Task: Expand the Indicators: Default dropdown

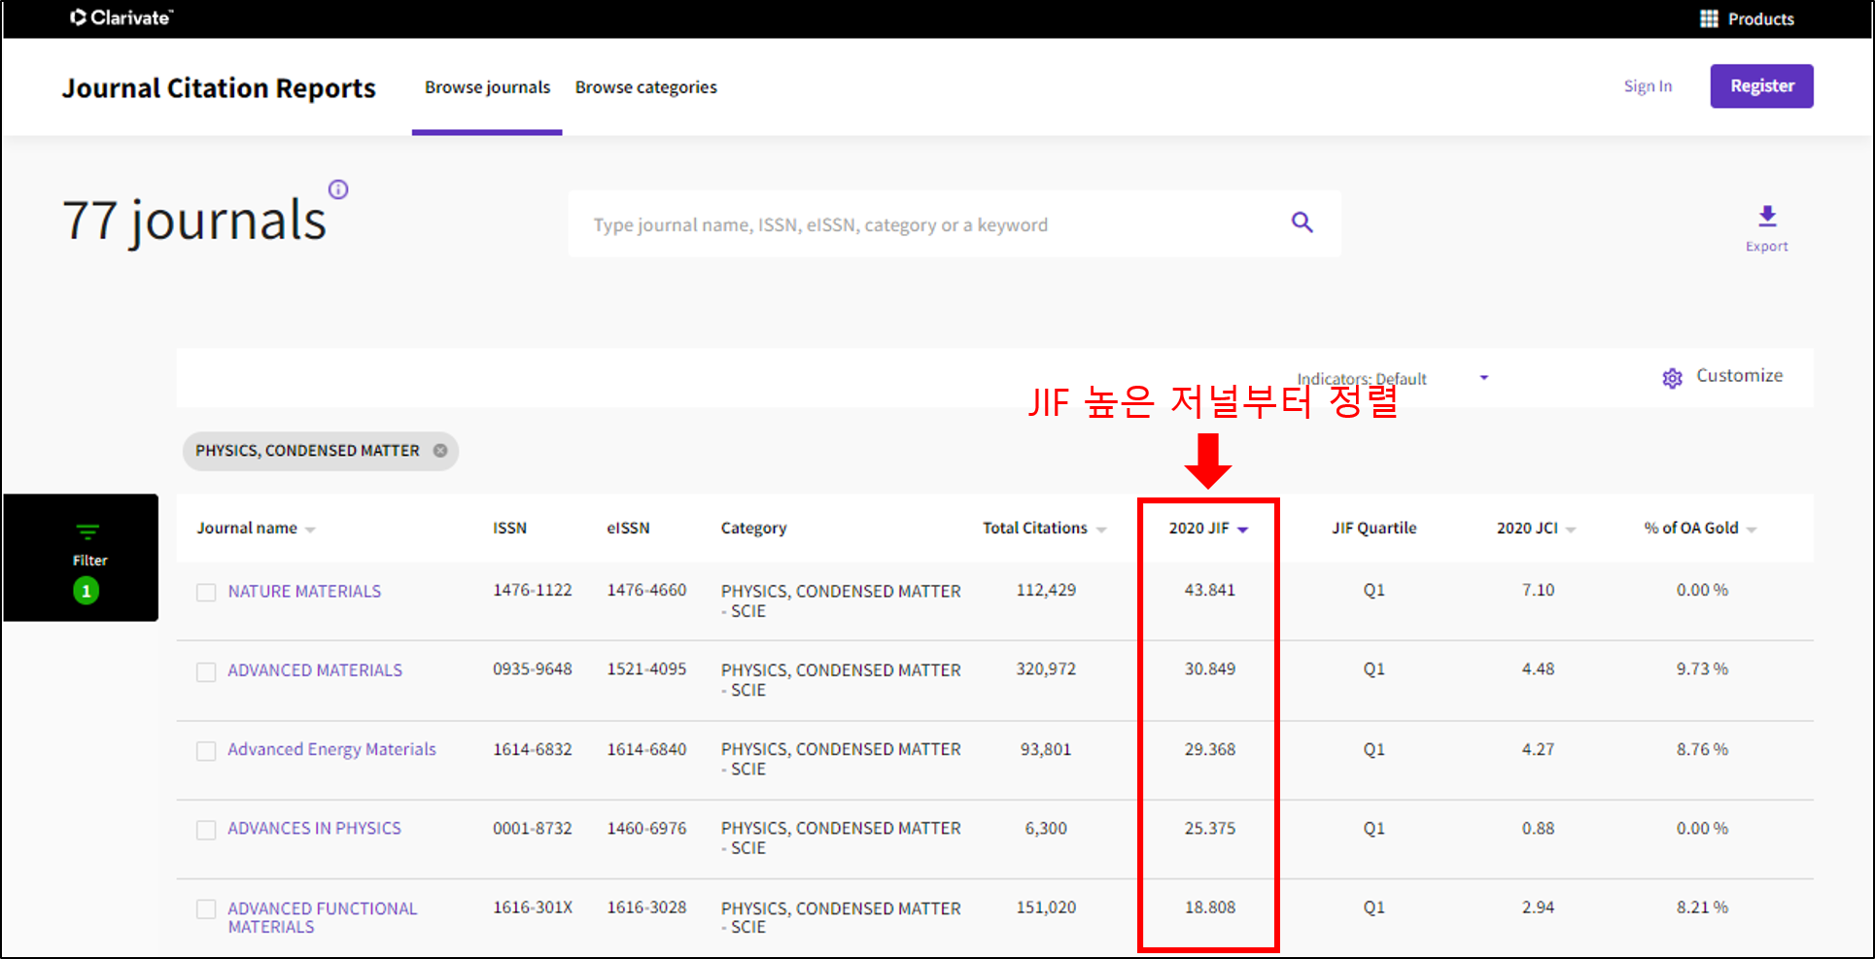Action: pos(1483,378)
